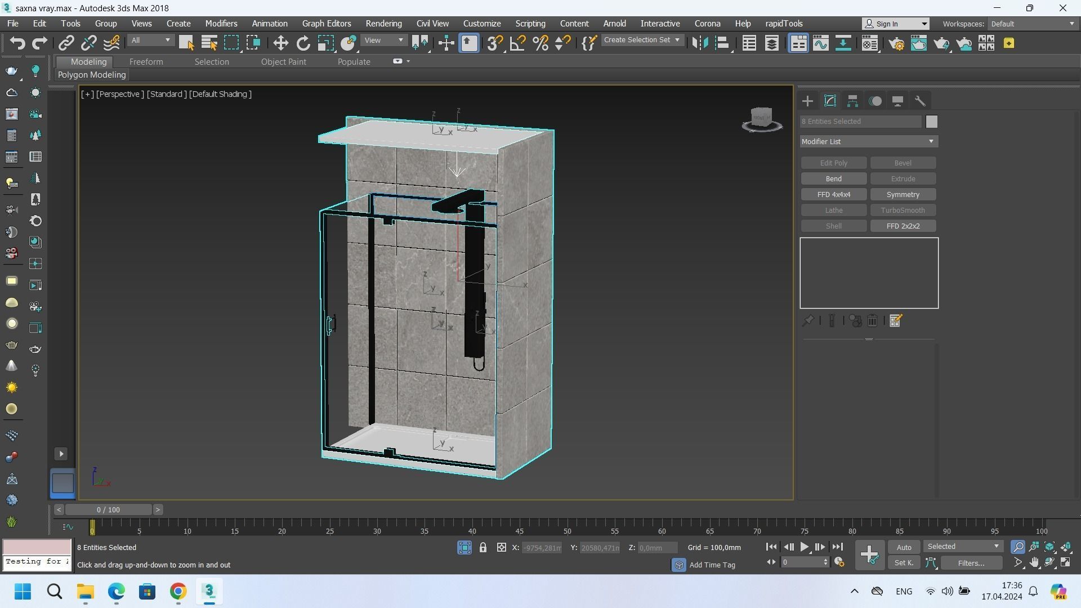Click the Zoom Extents Selected icon

pos(1050,547)
